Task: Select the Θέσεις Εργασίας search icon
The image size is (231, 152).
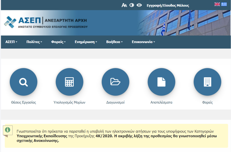Action: pos(23,82)
